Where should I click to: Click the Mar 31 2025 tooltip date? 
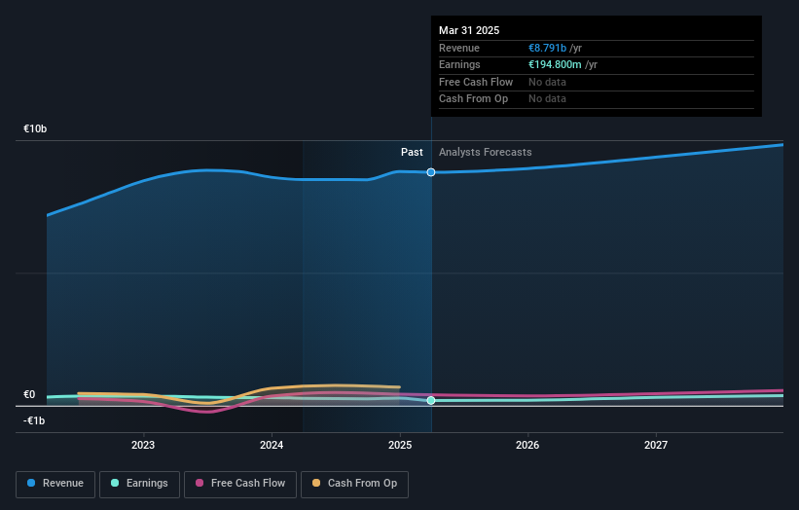(469, 30)
